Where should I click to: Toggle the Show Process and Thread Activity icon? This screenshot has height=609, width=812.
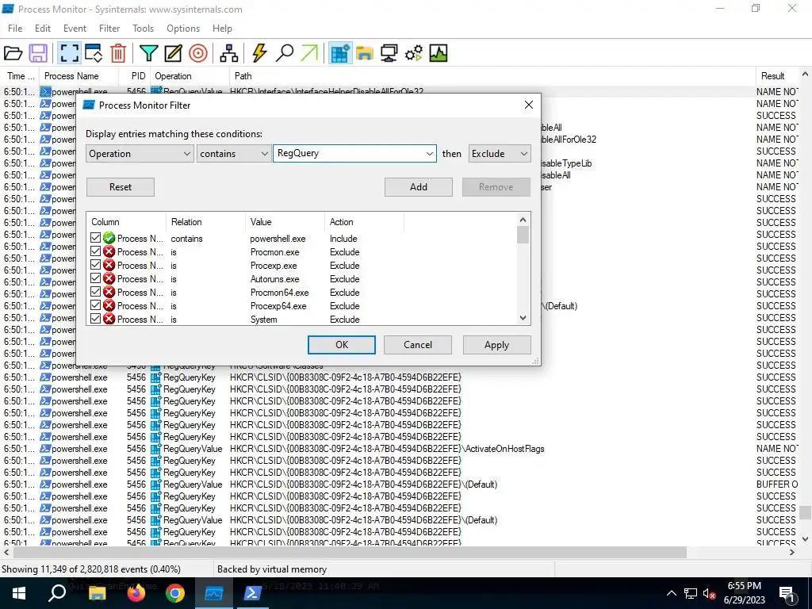(x=414, y=53)
